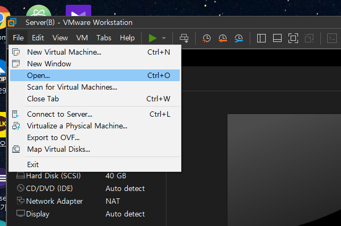Toggle the thumbnail bar view icon
Screen dimensions: 341x226
coord(277,38)
